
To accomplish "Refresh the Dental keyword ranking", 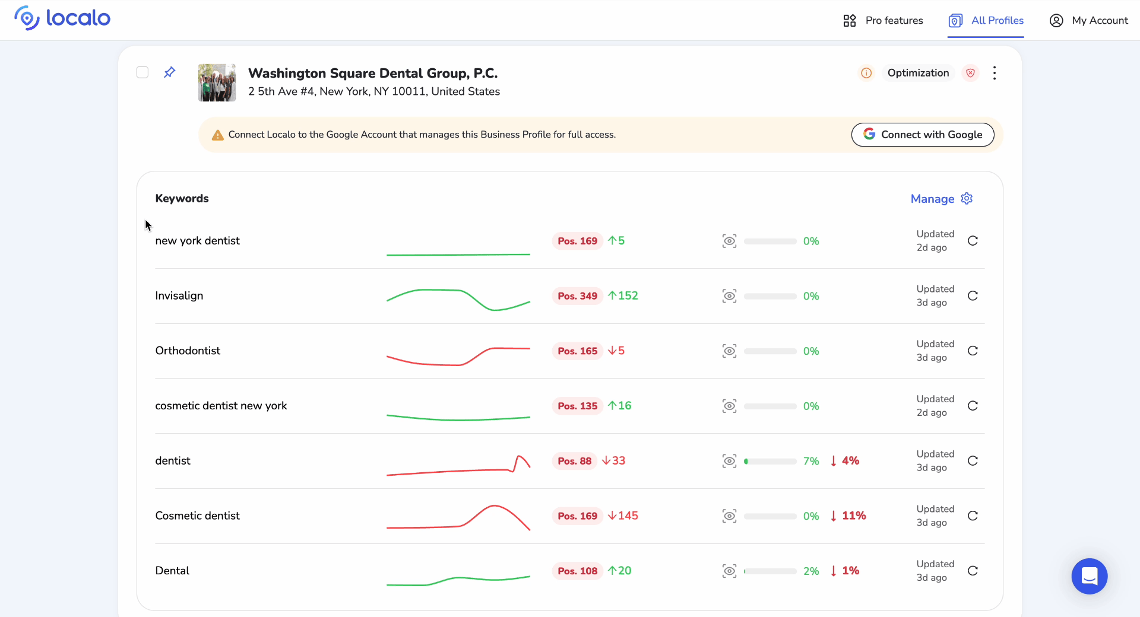I will coord(973,571).
